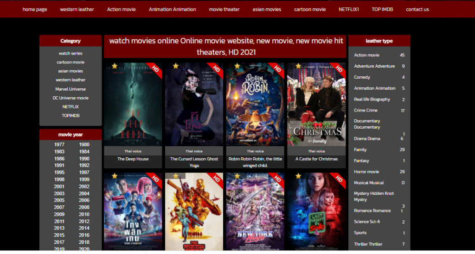Viewport: 475px width, 254px height.
Task: Click the star icon on Last Night in Soho poster
Action: pos(298,176)
